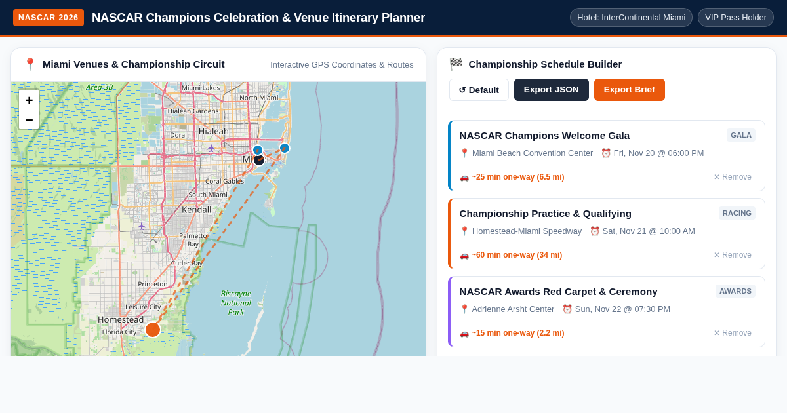This screenshot has height=413, width=787.
Task: Select the Championship Practice & Qualifying title
Action: click(546, 214)
